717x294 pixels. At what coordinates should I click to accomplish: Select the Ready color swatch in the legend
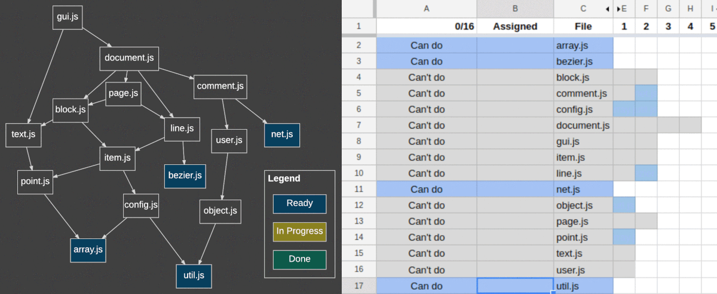[x=299, y=203]
